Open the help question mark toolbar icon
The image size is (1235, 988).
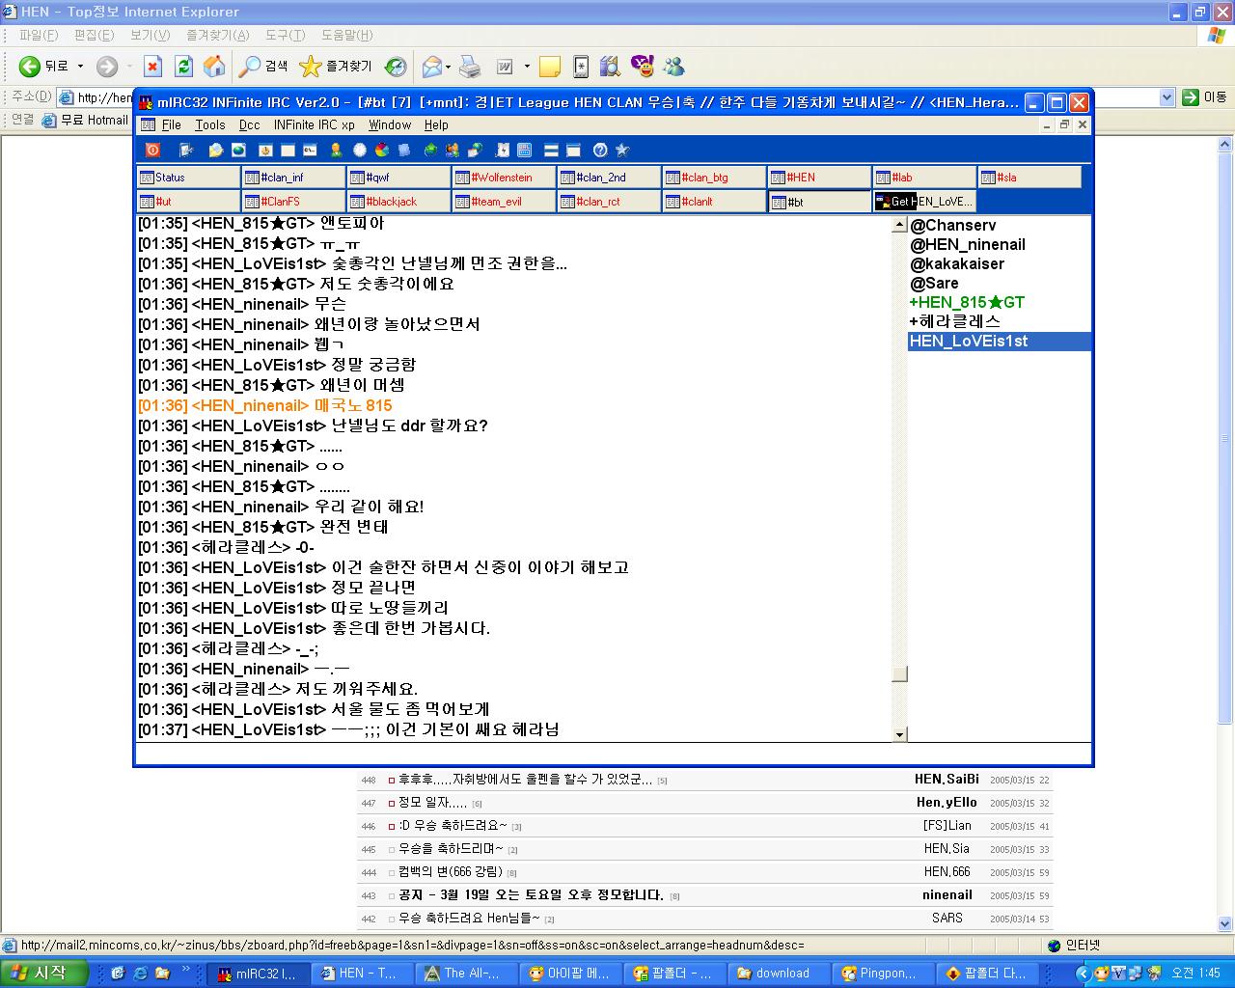(600, 150)
